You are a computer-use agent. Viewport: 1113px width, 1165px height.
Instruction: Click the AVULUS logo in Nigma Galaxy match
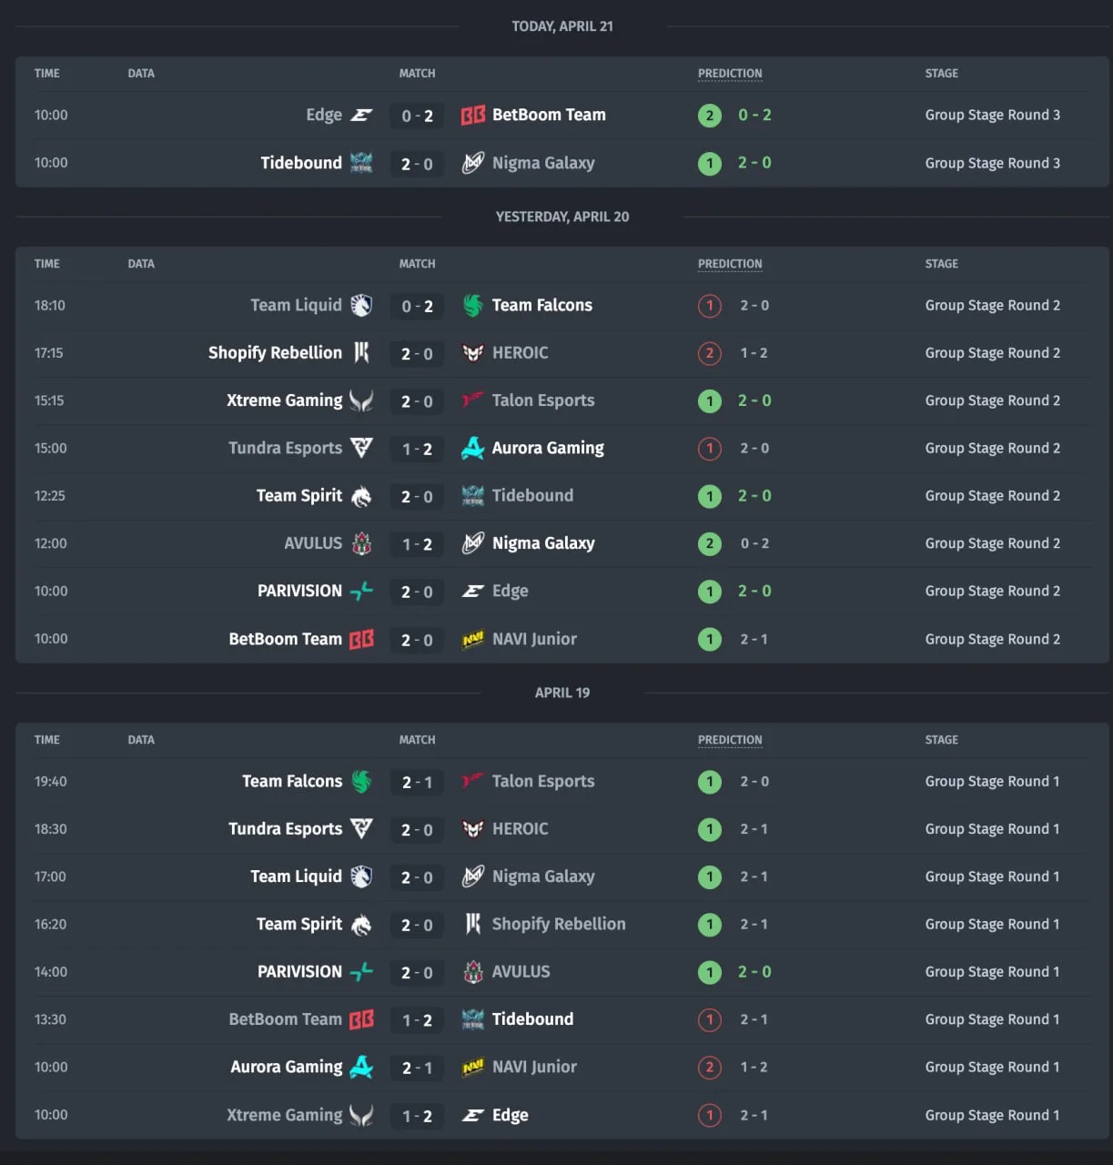(x=361, y=544)
